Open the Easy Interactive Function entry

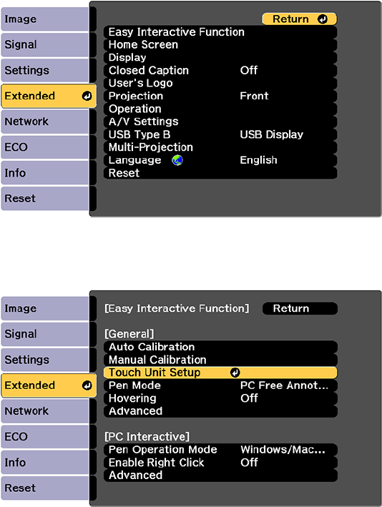coord(220,32)
